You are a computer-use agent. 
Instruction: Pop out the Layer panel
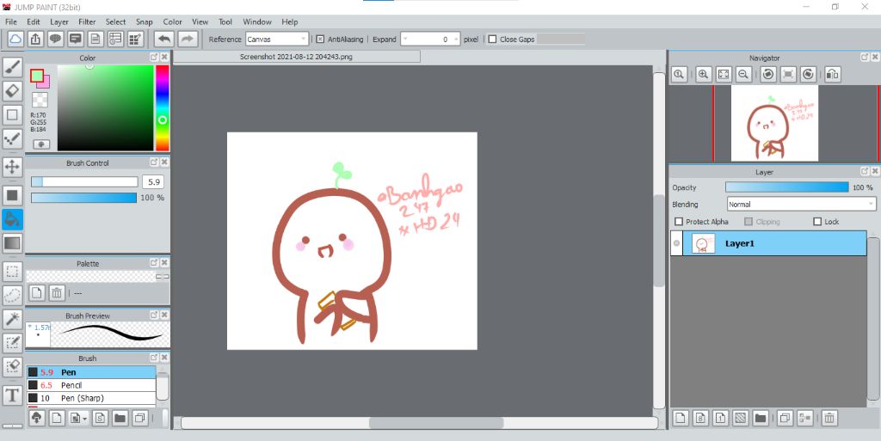coord(865,171)
